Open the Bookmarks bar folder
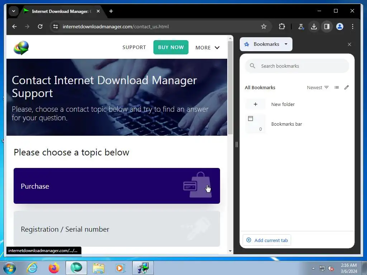The height and width of the screenshot is (275, 367). tap(297, 124)
